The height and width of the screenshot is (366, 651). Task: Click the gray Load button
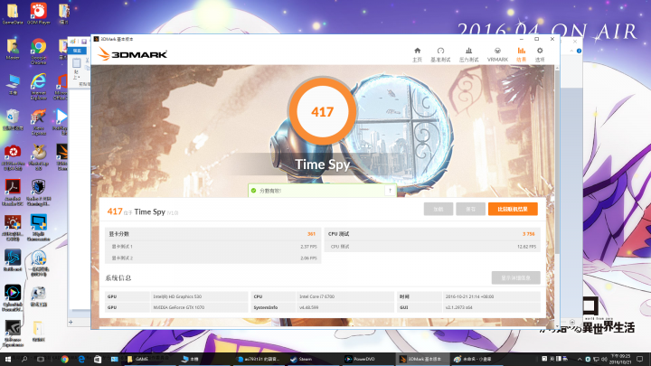[x=439, y=209]
